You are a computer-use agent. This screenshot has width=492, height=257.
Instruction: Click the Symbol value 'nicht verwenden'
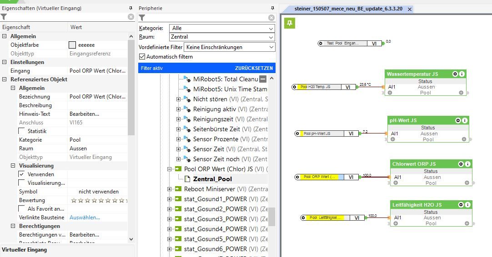coord(99,192)
